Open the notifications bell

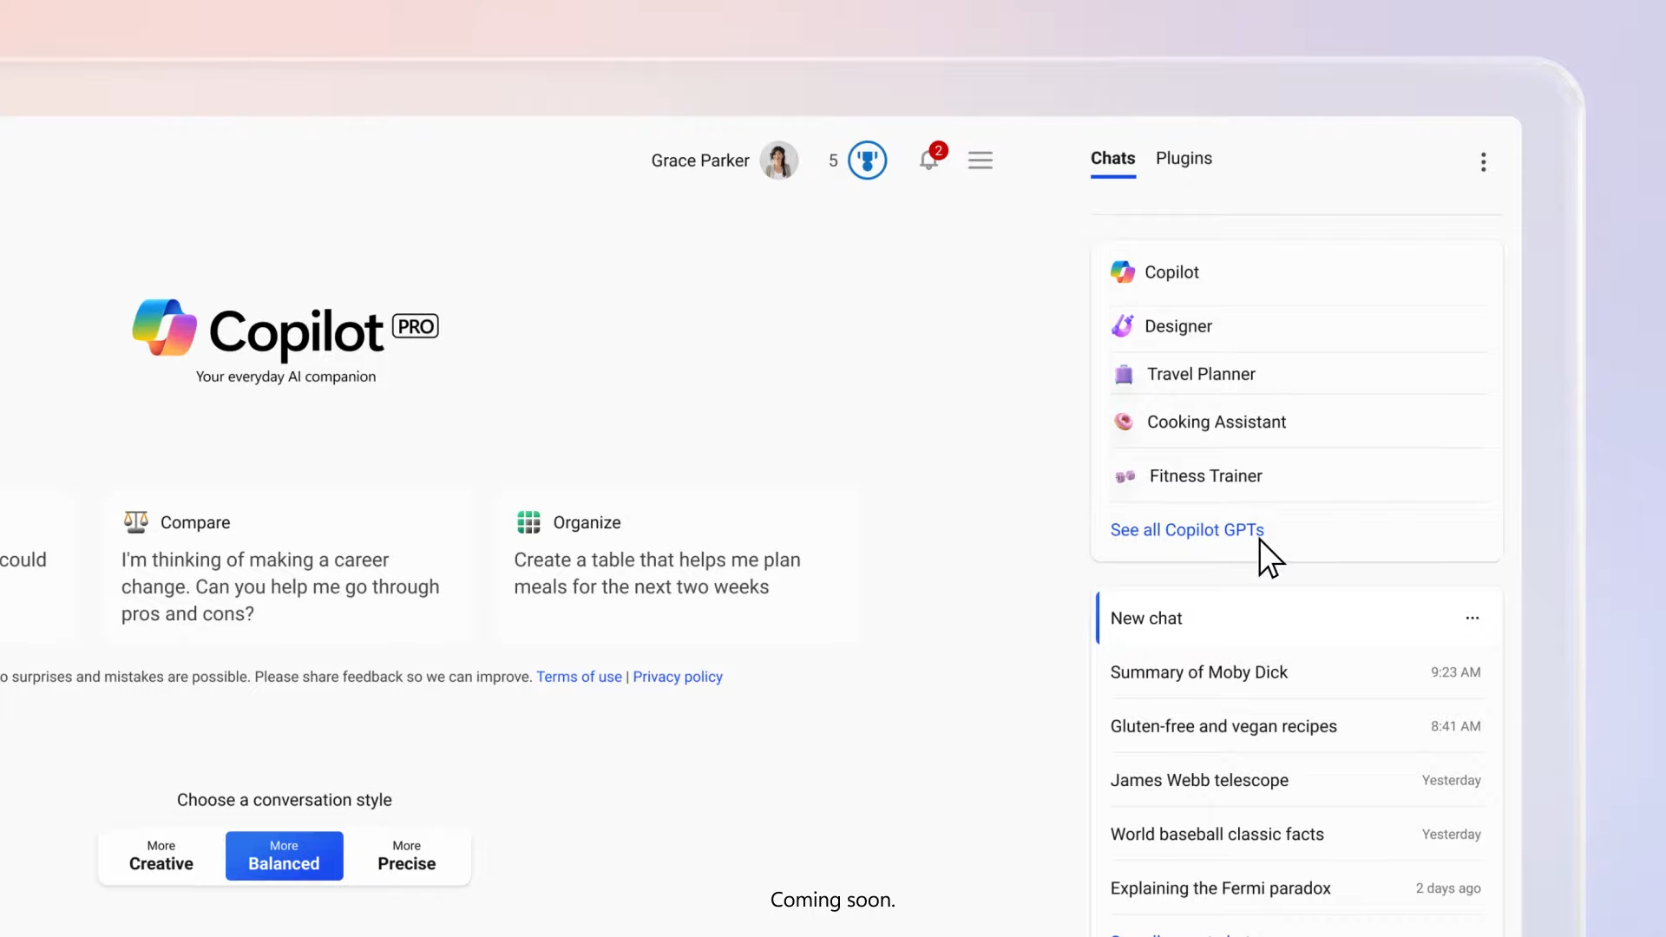[x=928, y=161]
